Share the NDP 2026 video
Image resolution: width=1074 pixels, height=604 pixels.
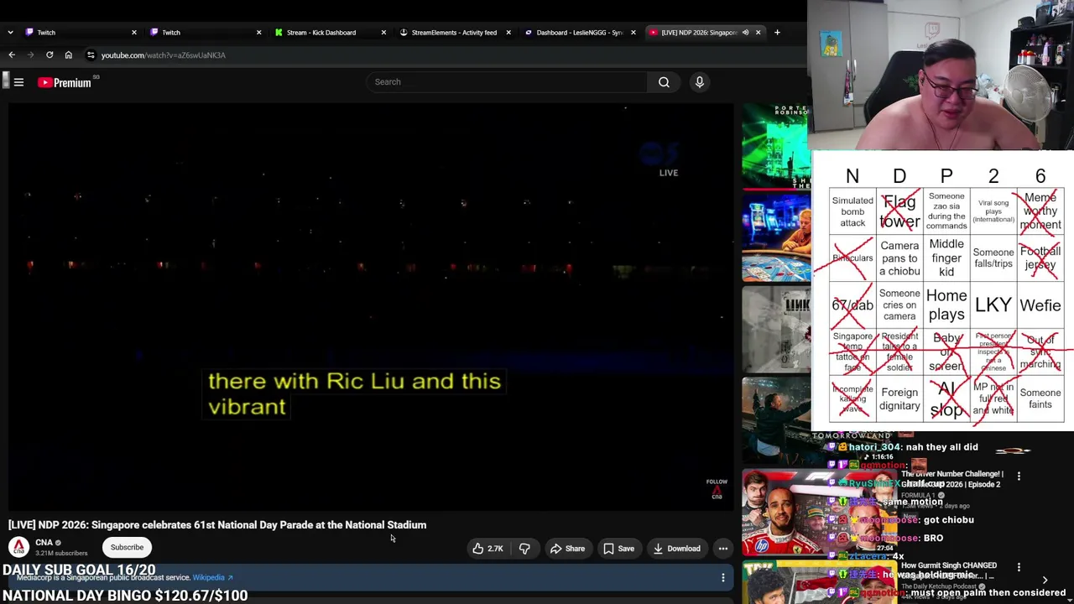point(567,549)
